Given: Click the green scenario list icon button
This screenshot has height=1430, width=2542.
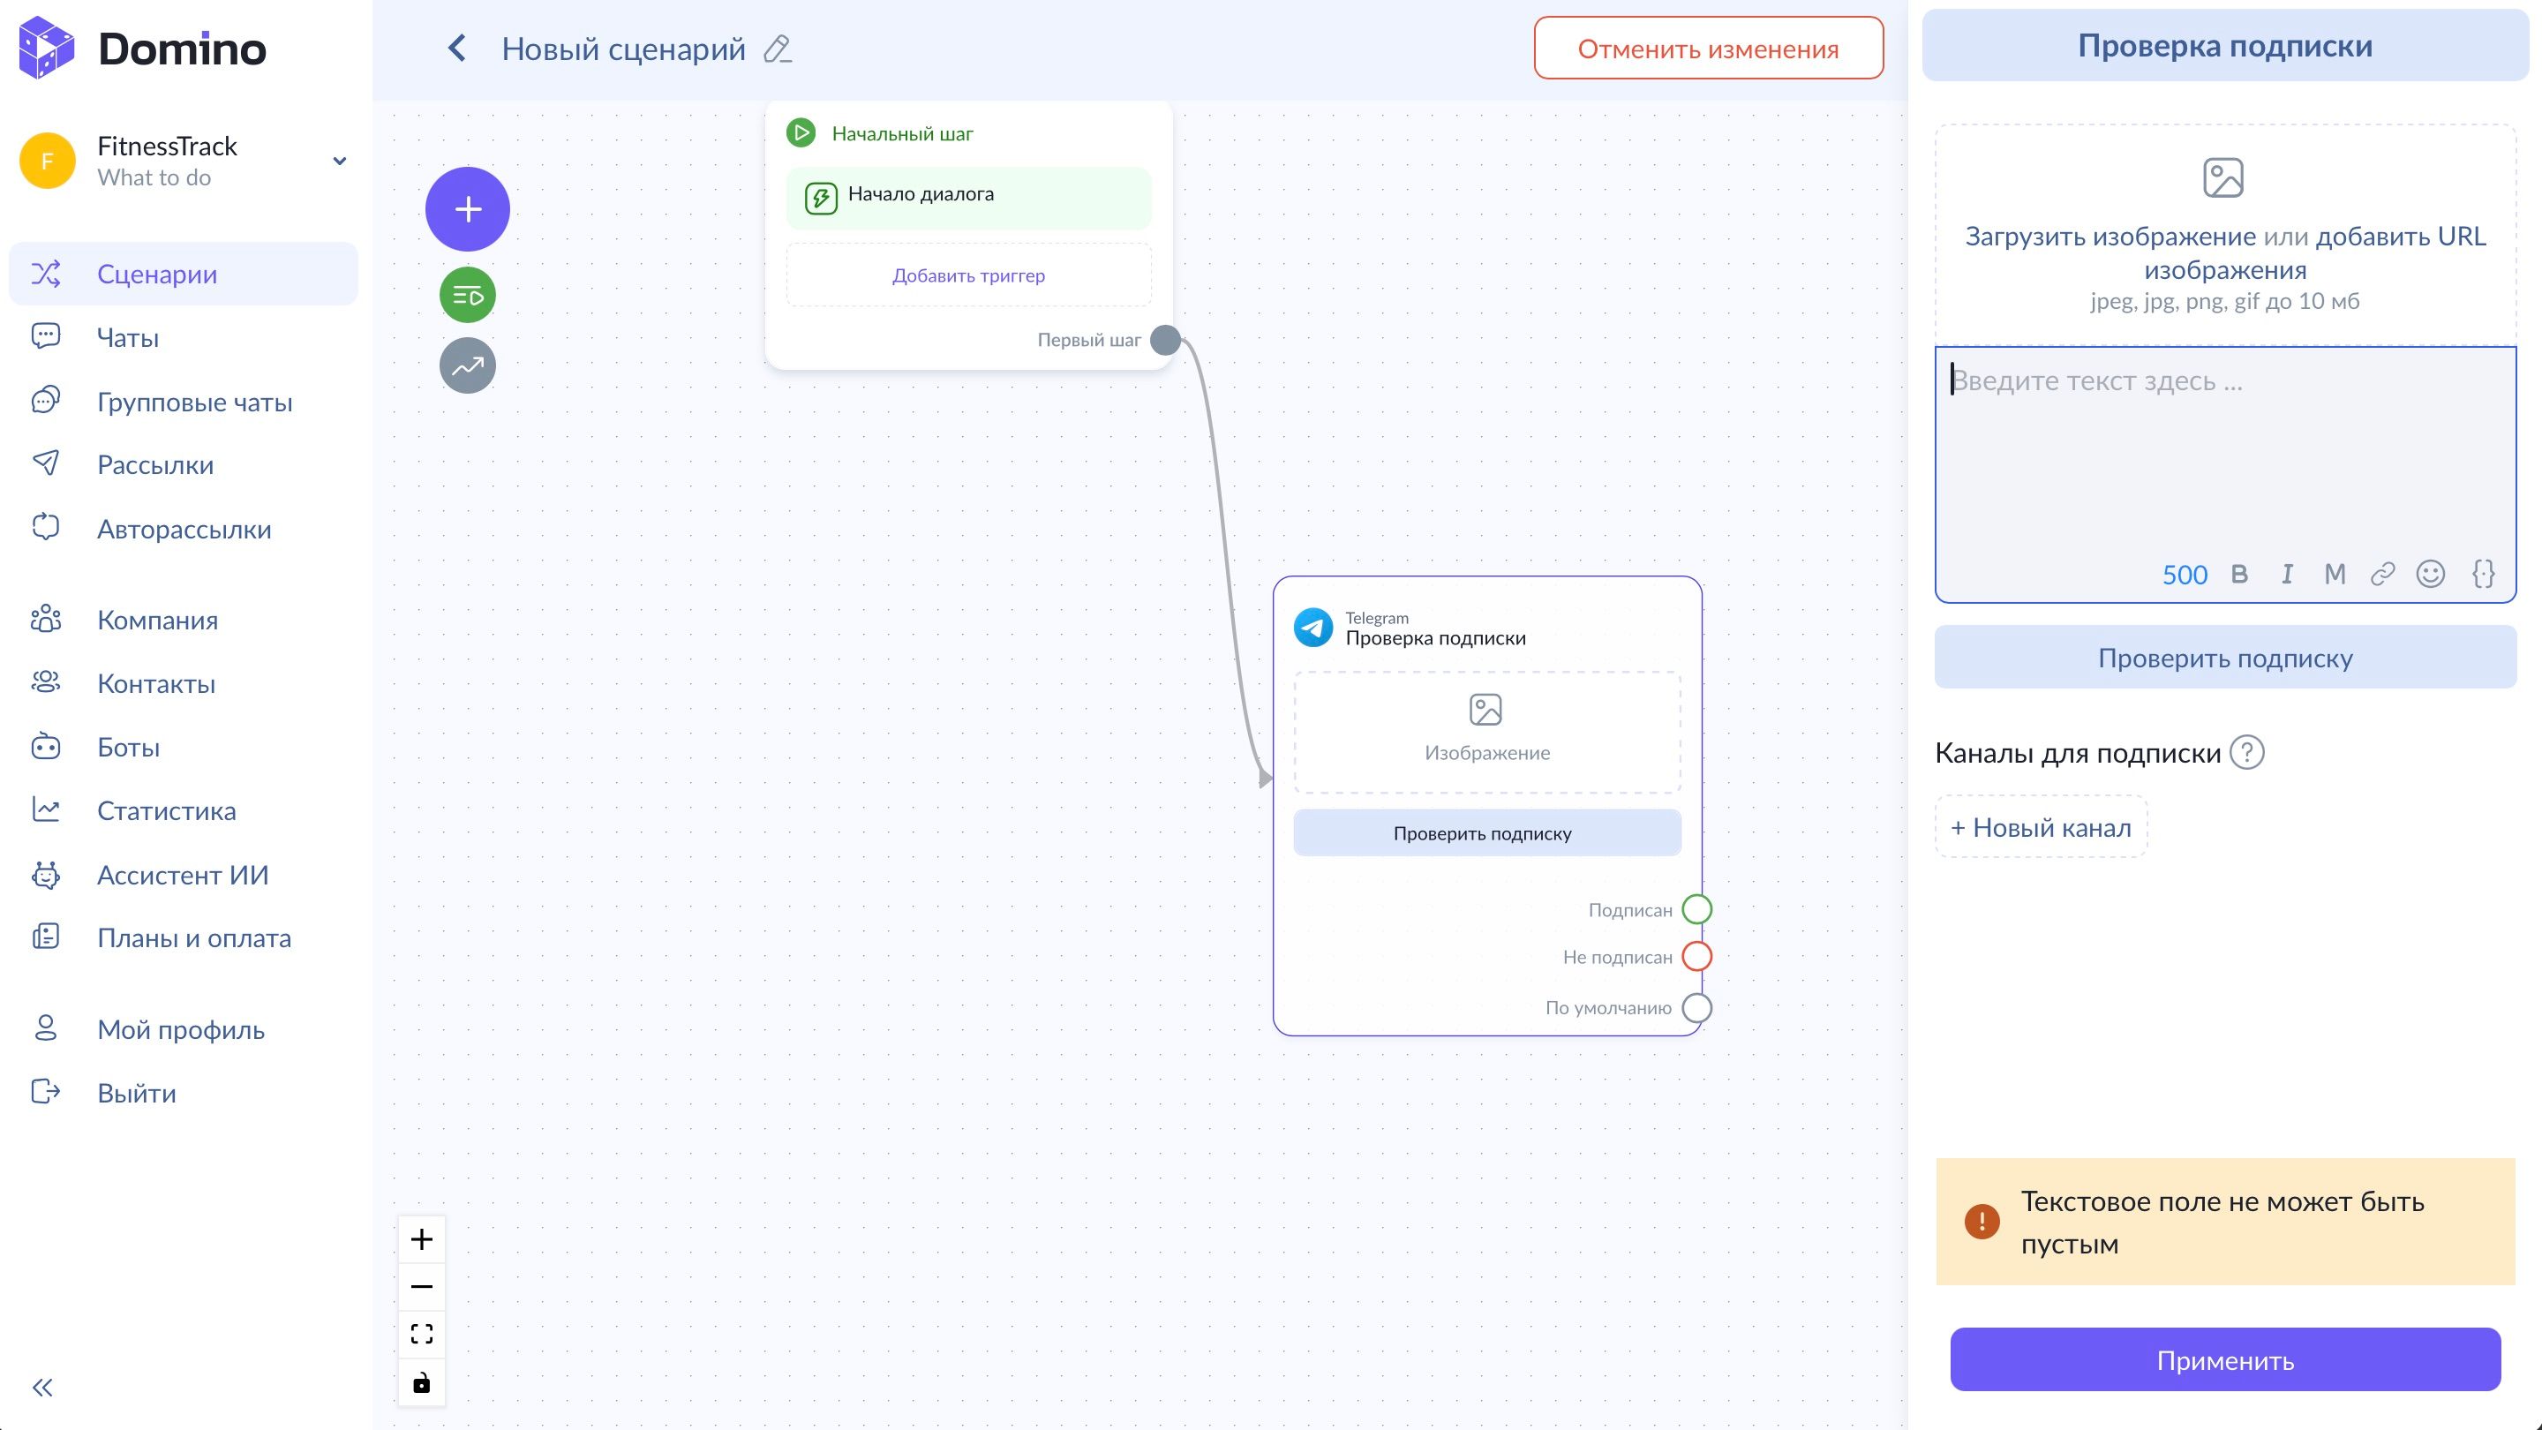Looking at the screenshot, I should tap(467, 295).
